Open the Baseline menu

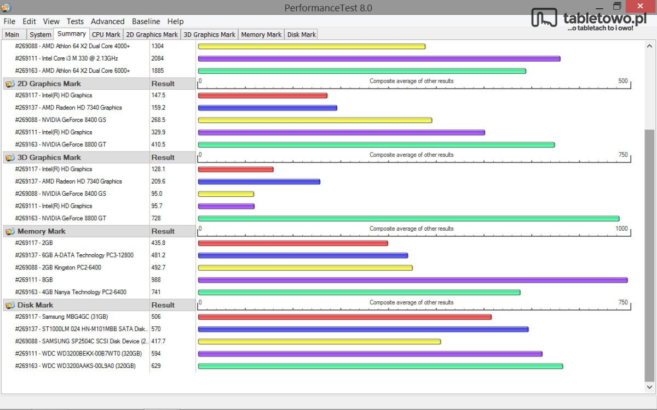146,21
